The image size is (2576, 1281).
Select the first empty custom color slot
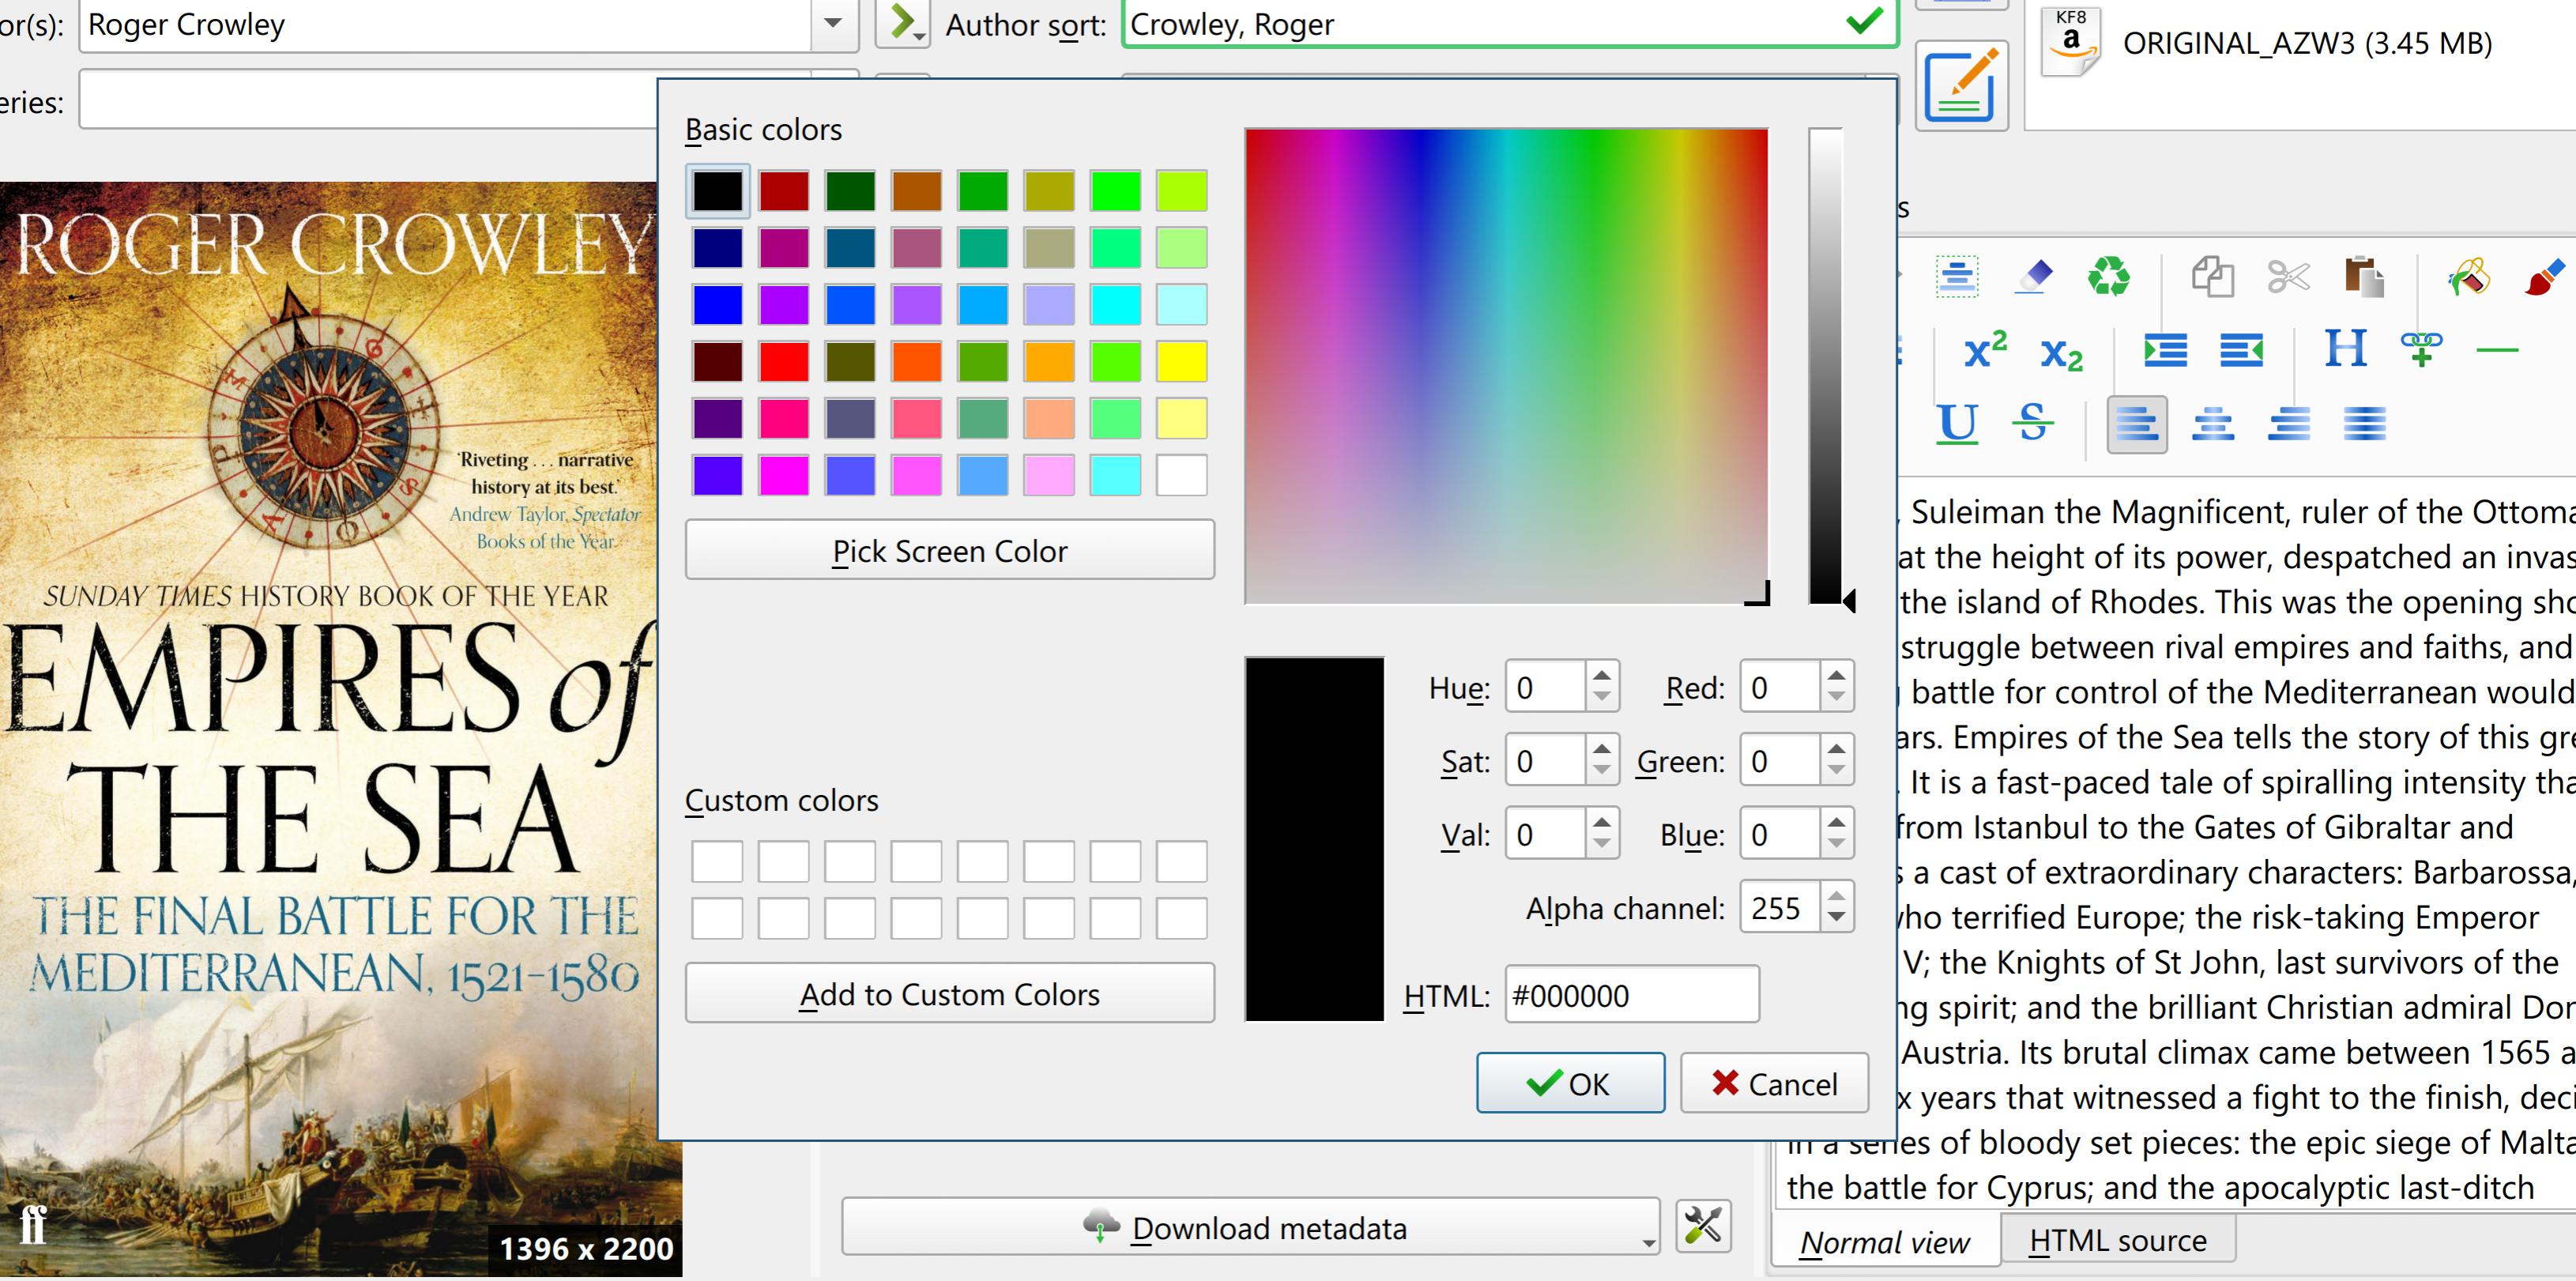717,861
